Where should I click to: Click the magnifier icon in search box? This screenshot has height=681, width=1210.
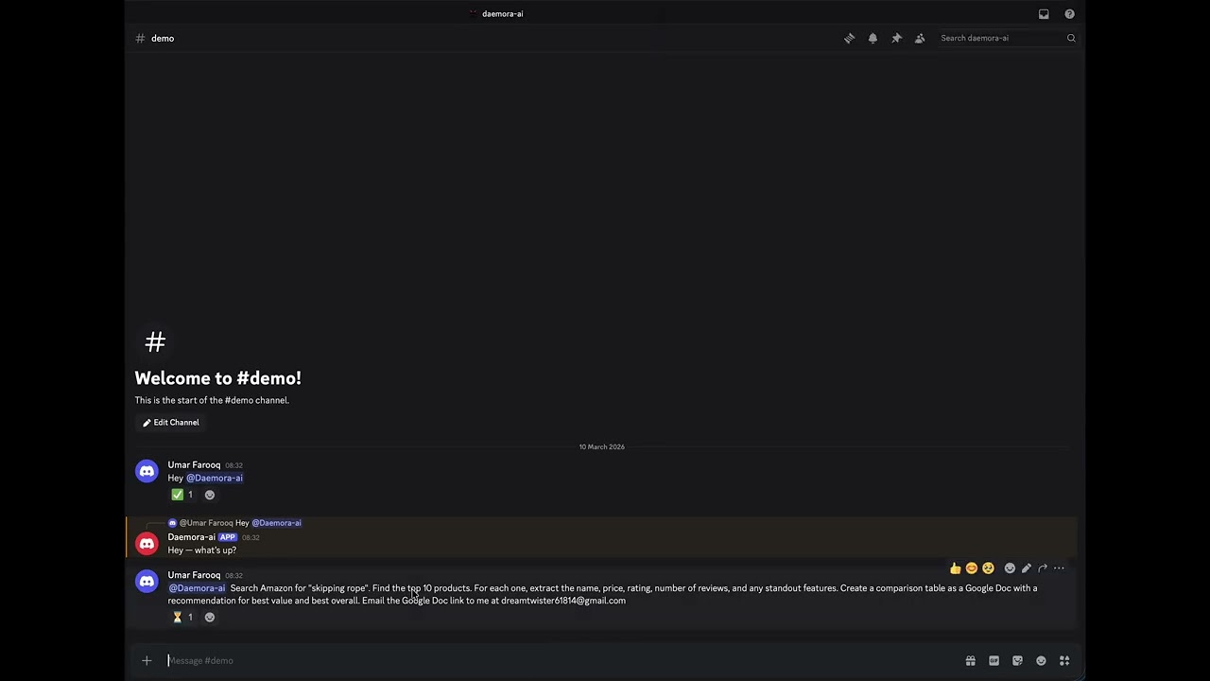1071,38
